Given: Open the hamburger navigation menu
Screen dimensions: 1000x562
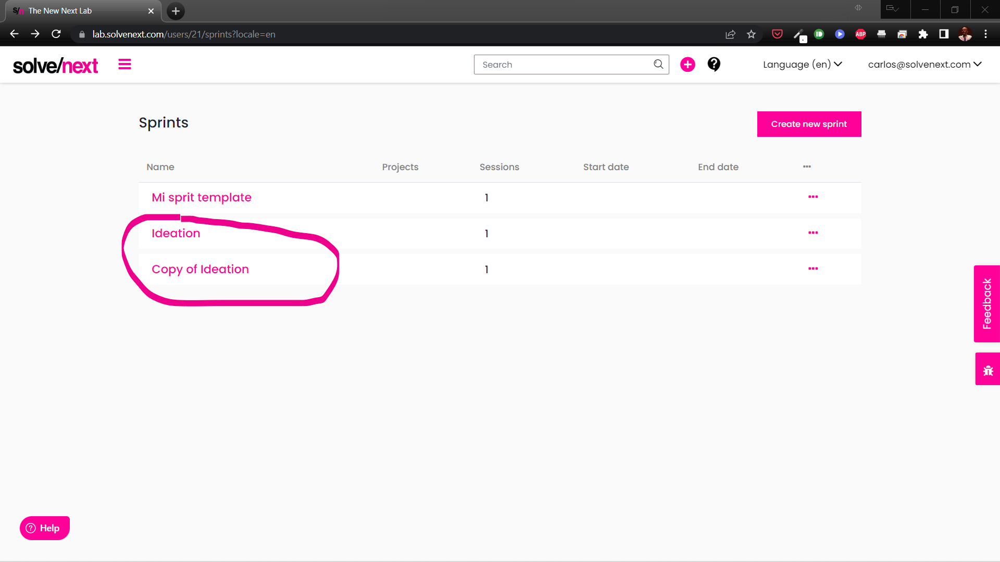Looking at the screenshot, I should pyautogui.click(x=124, y=65).
